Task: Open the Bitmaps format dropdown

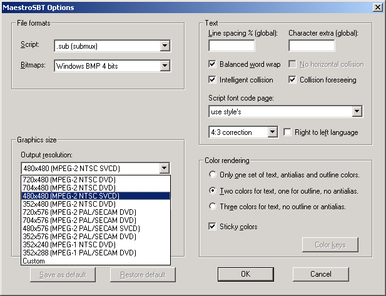Action: coord(165,66)
